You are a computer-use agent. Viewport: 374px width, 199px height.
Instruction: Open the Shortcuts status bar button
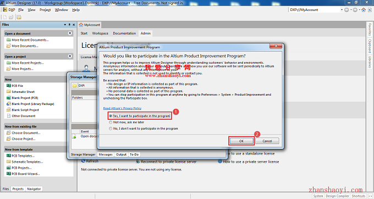coord(359,196)
